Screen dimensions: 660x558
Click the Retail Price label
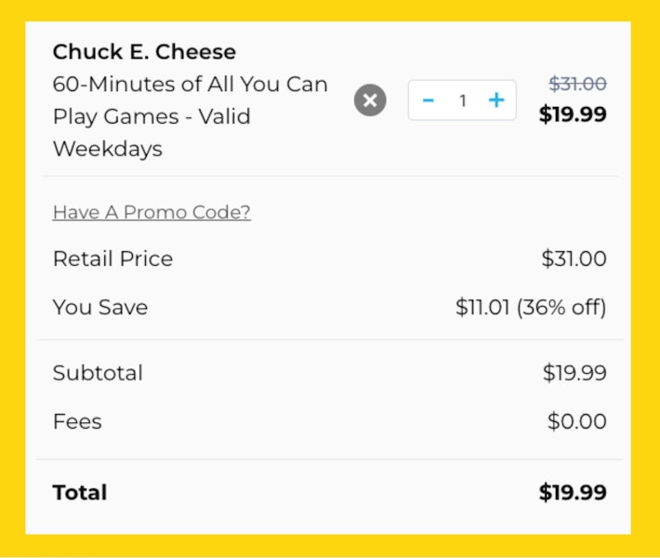[112, 259]
